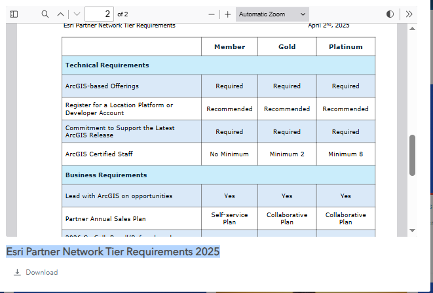
Task: Zoom out of the PDF
Action: coord(212,14)
